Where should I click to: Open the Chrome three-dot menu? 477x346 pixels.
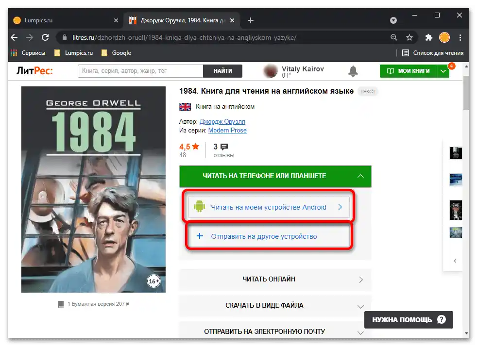460,37
